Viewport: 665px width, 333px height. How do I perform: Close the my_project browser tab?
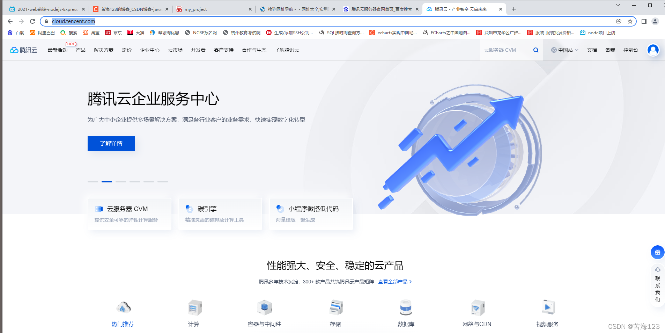[x=250, y=9]
